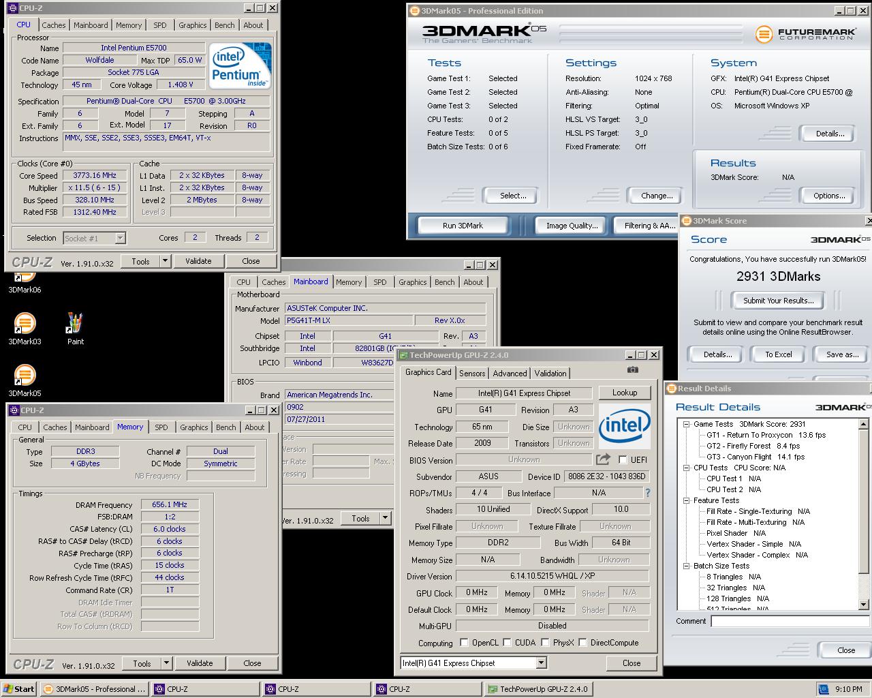The width and height of the screenshot is (872, 698).
Task: Open Bench tab in Mainboard CPU-Z window
Action: pyautogui.click(x=445, y=282)
